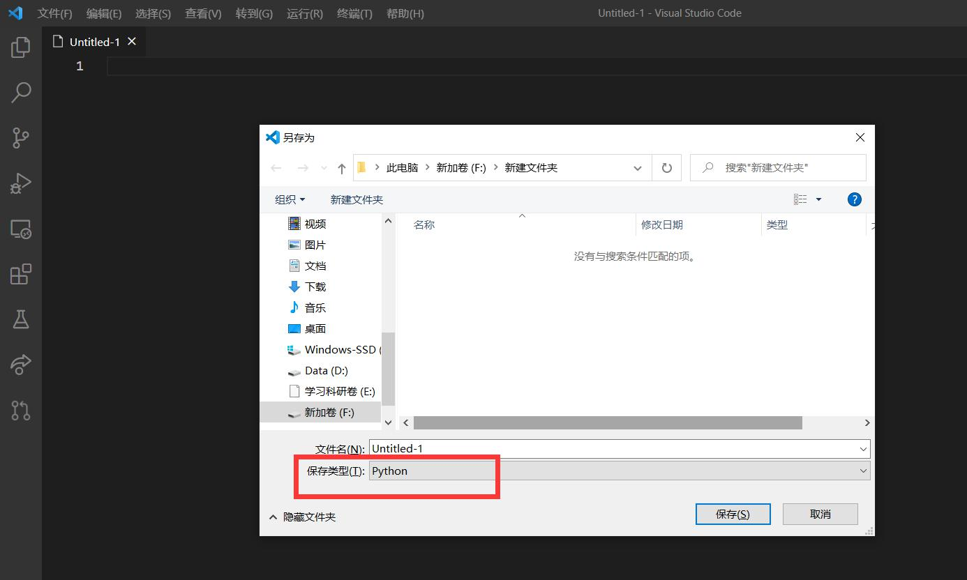Open the 终端 menu
This screenshot has height=580, width=967.
(x=354, y=13)
